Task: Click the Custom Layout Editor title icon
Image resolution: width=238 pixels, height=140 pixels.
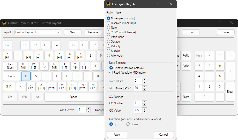Action: (4, 23)
